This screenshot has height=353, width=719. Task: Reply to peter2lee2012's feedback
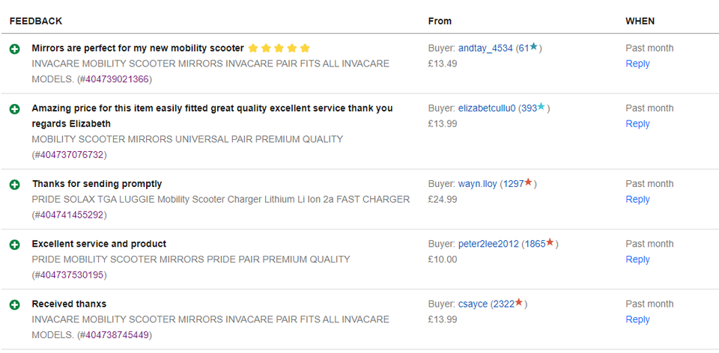[637, 260]
